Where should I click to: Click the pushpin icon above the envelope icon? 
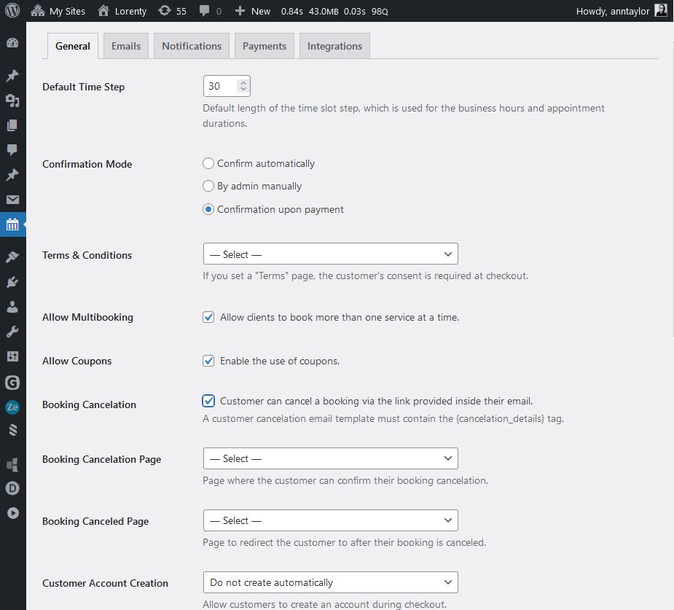pyautogui.click(x=12, y=174)
